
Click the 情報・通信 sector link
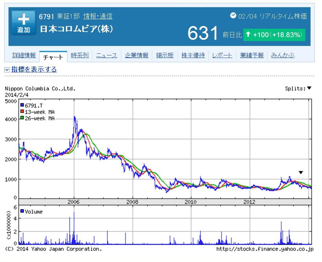click(98, 16)
